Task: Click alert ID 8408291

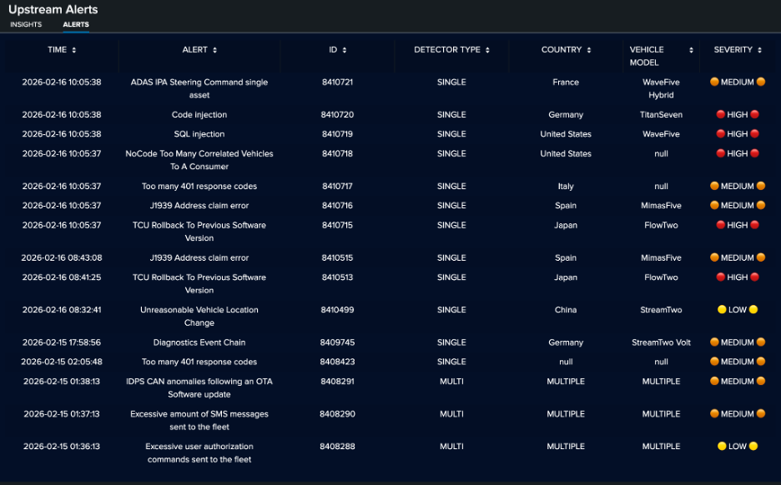Action: click(337, 382)
